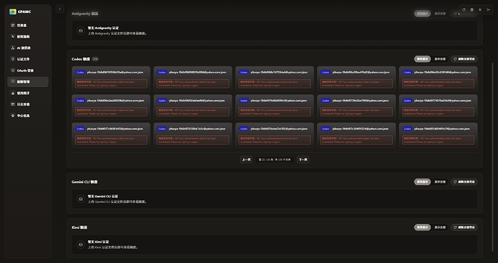The image size is (498, 263).
Task: Refresh all Kimi credentials button
Action: 464,227
